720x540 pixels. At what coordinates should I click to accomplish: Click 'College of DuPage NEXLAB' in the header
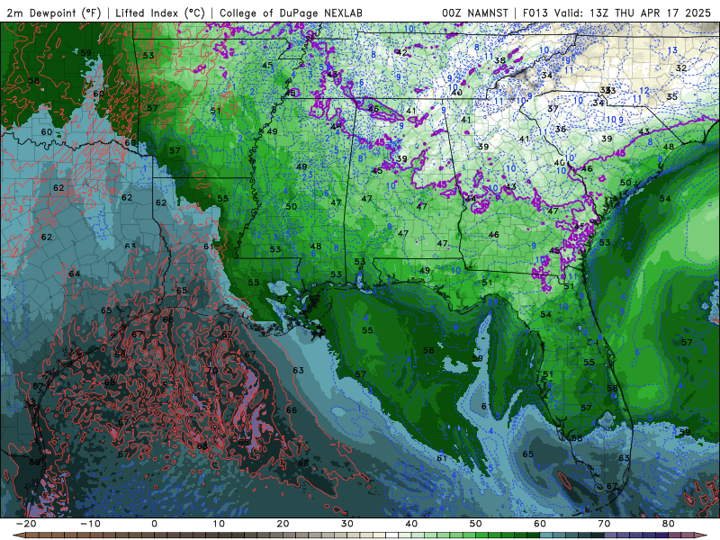coord(291,13)
